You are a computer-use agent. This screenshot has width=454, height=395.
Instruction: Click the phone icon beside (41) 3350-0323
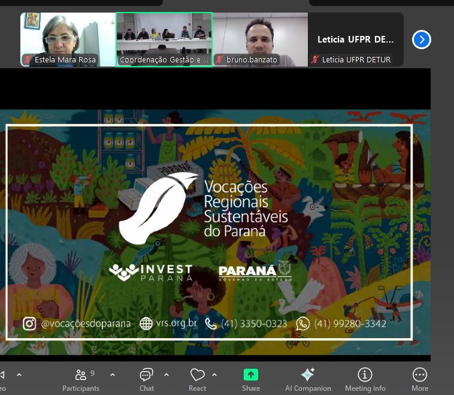tap(210, 324)
